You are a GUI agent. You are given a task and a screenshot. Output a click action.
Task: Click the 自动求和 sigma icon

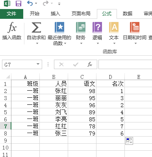[x=36, y=27]
